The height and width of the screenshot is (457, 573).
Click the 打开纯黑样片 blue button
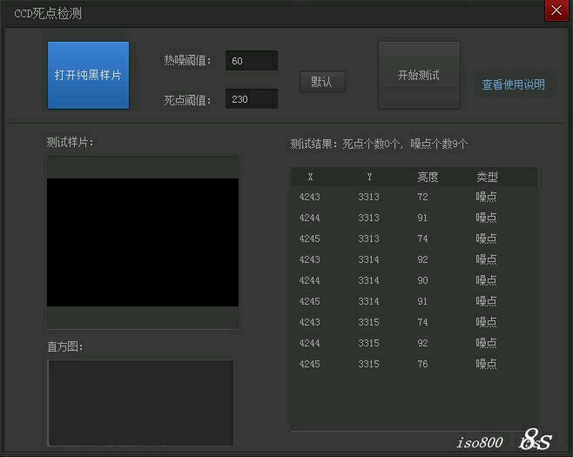88,75
